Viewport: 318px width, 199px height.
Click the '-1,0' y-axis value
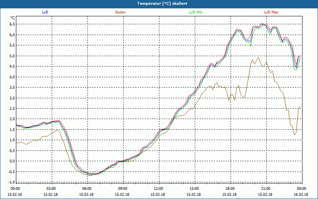pyautogui.click(x=12, y=182)
